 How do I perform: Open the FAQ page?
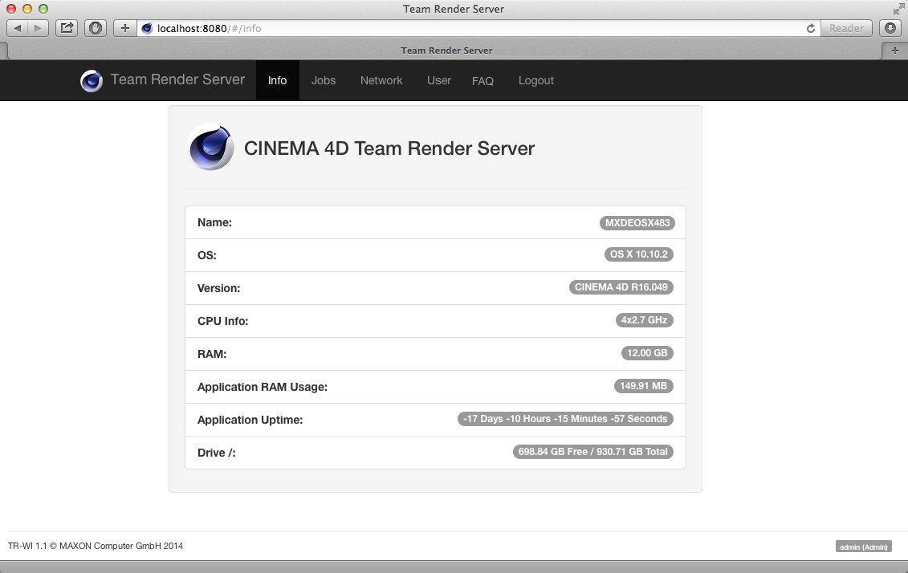click(x=483, y=81)
